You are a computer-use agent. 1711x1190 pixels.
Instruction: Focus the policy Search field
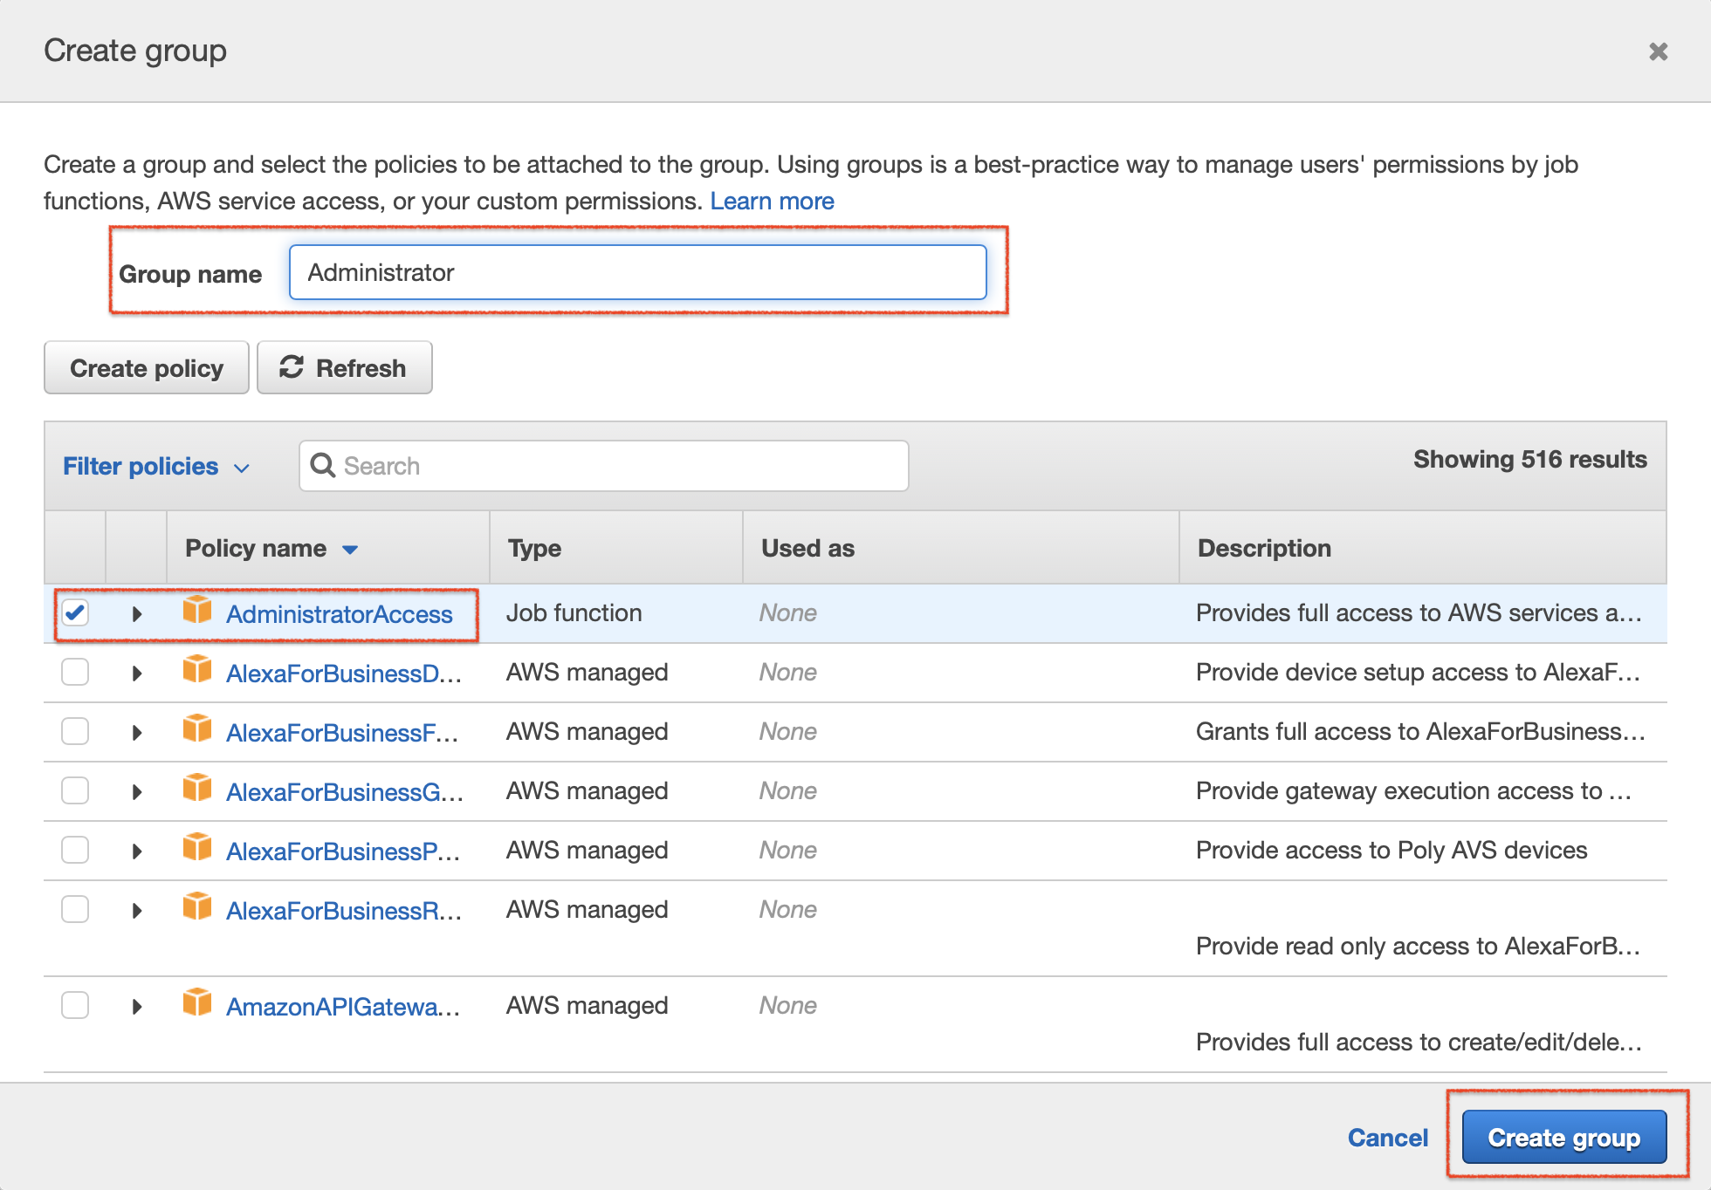coord(604,466)
